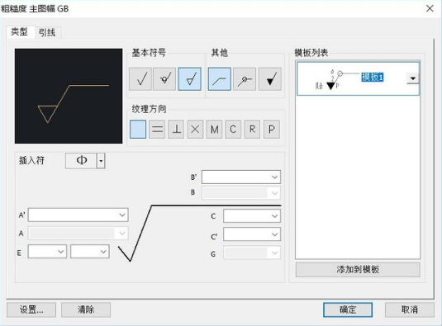The width and height of the screenshot is (442, 326).
Task: Click the 清除 button
Action: [86, 309]
